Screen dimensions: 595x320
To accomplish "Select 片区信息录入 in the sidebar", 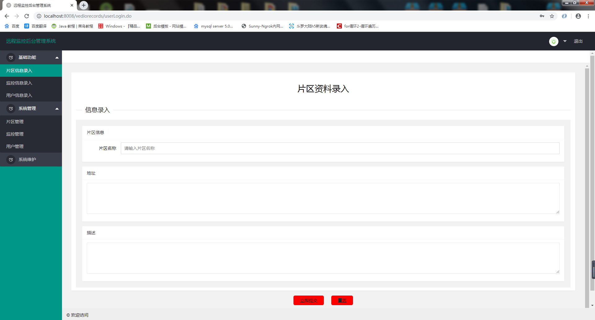I will (x=31, y=71).
